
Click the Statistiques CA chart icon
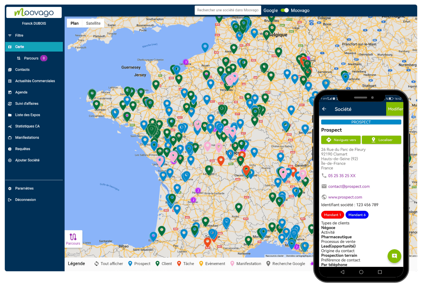coord(10,126)
